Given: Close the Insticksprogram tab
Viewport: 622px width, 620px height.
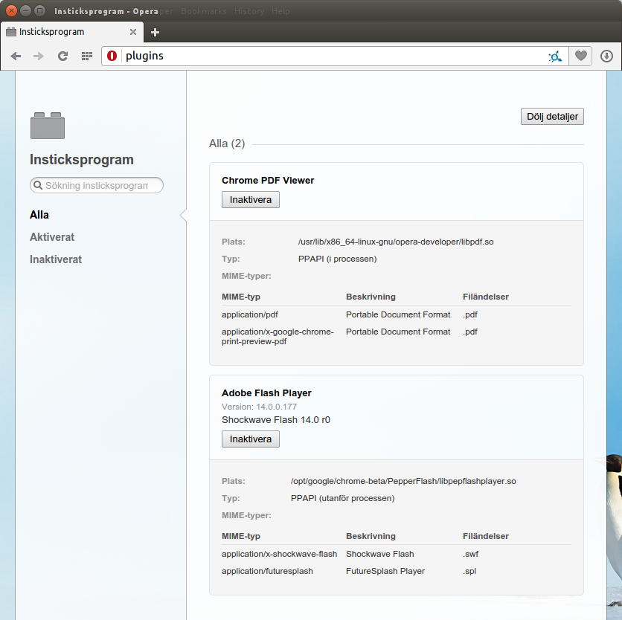Looking at the screenshot, I should pyautogui.click(x=133, y=32).
